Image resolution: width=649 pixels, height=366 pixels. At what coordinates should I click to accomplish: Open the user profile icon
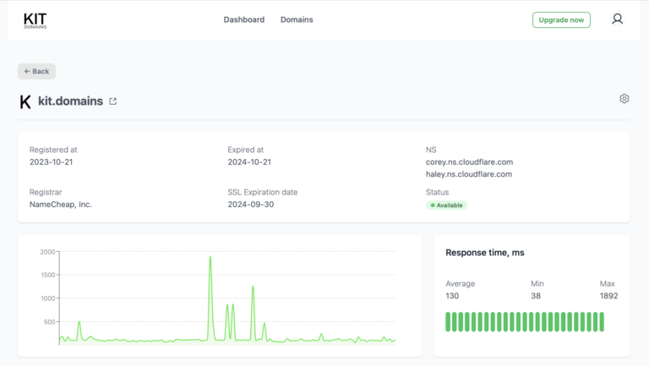pos(617,19)
